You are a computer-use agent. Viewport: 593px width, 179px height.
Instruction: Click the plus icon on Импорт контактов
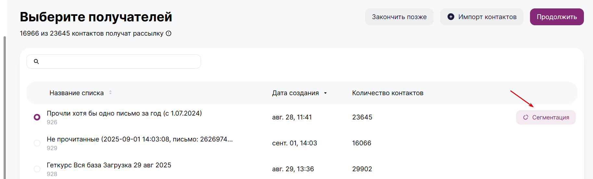tap(451, 17)
